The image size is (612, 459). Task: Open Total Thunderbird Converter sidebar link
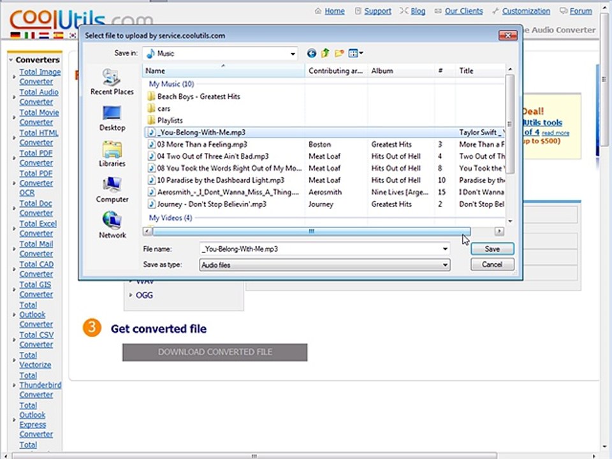40,385
